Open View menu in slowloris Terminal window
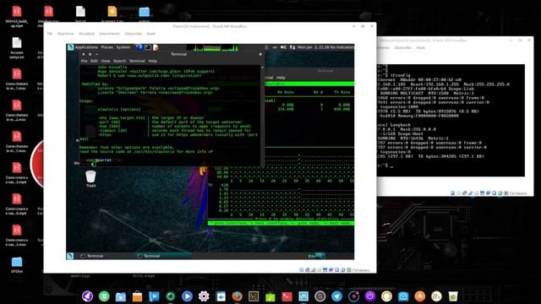Screen dimensions: 541x304 tap(106, 61)
